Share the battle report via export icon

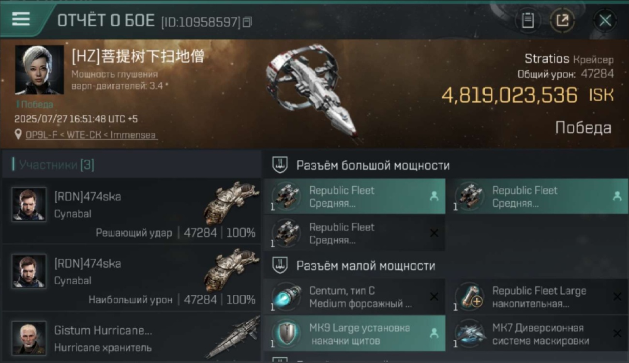click(x=562, y=20)
